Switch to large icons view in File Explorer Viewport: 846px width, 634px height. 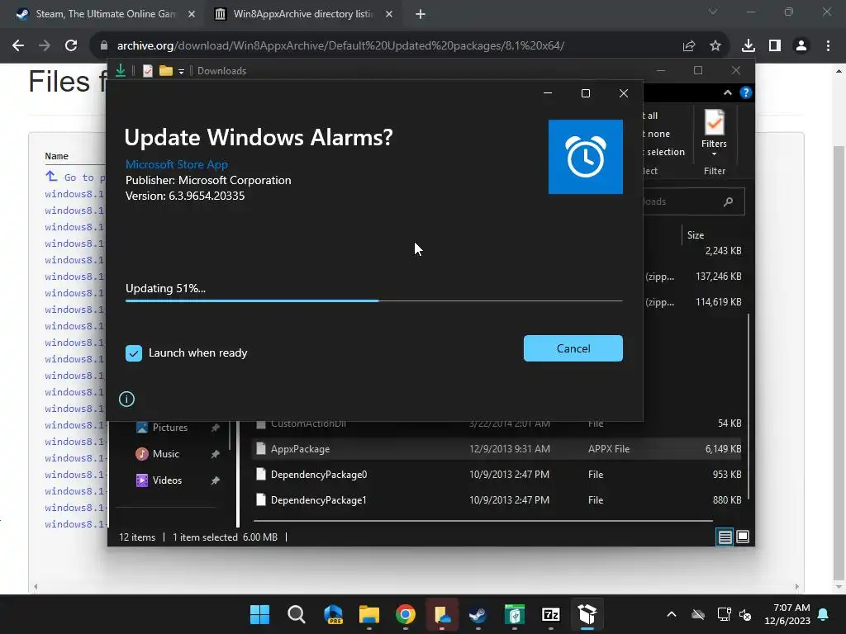click(x=743, y=537)
